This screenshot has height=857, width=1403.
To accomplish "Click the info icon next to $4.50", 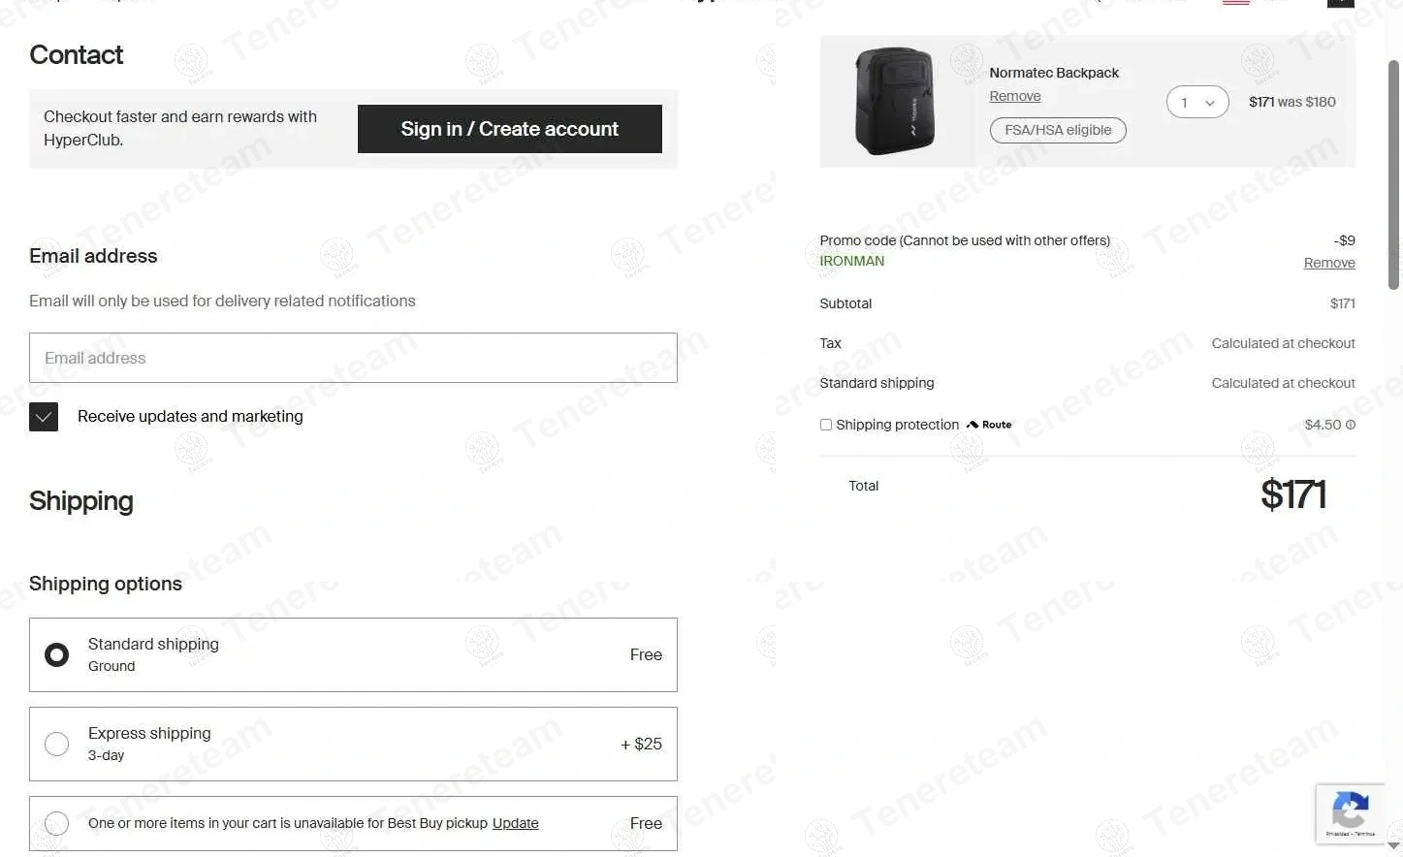I will 1351,425.
